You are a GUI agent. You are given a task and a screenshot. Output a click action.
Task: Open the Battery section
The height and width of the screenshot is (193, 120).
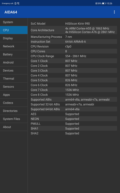14,54
